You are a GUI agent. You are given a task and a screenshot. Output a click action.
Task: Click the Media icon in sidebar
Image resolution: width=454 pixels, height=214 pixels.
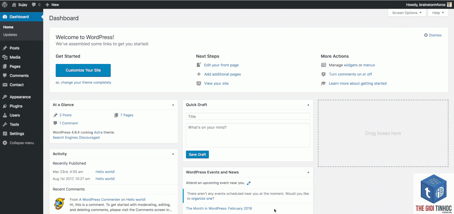click(x=5, y=57)
